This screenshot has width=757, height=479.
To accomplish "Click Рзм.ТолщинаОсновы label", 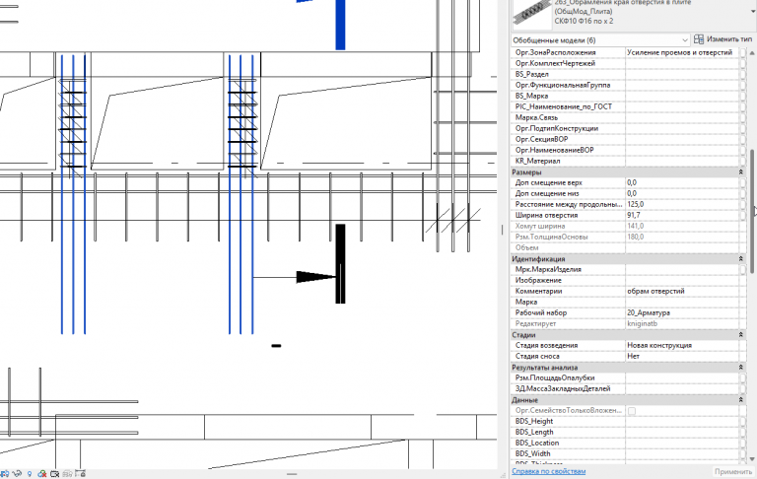I will coord(551,237).
